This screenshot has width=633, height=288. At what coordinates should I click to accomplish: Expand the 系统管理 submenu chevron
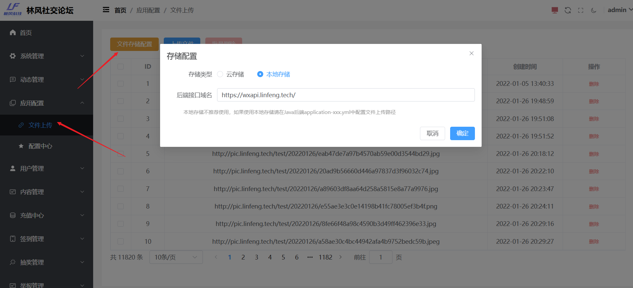(82, 56)
